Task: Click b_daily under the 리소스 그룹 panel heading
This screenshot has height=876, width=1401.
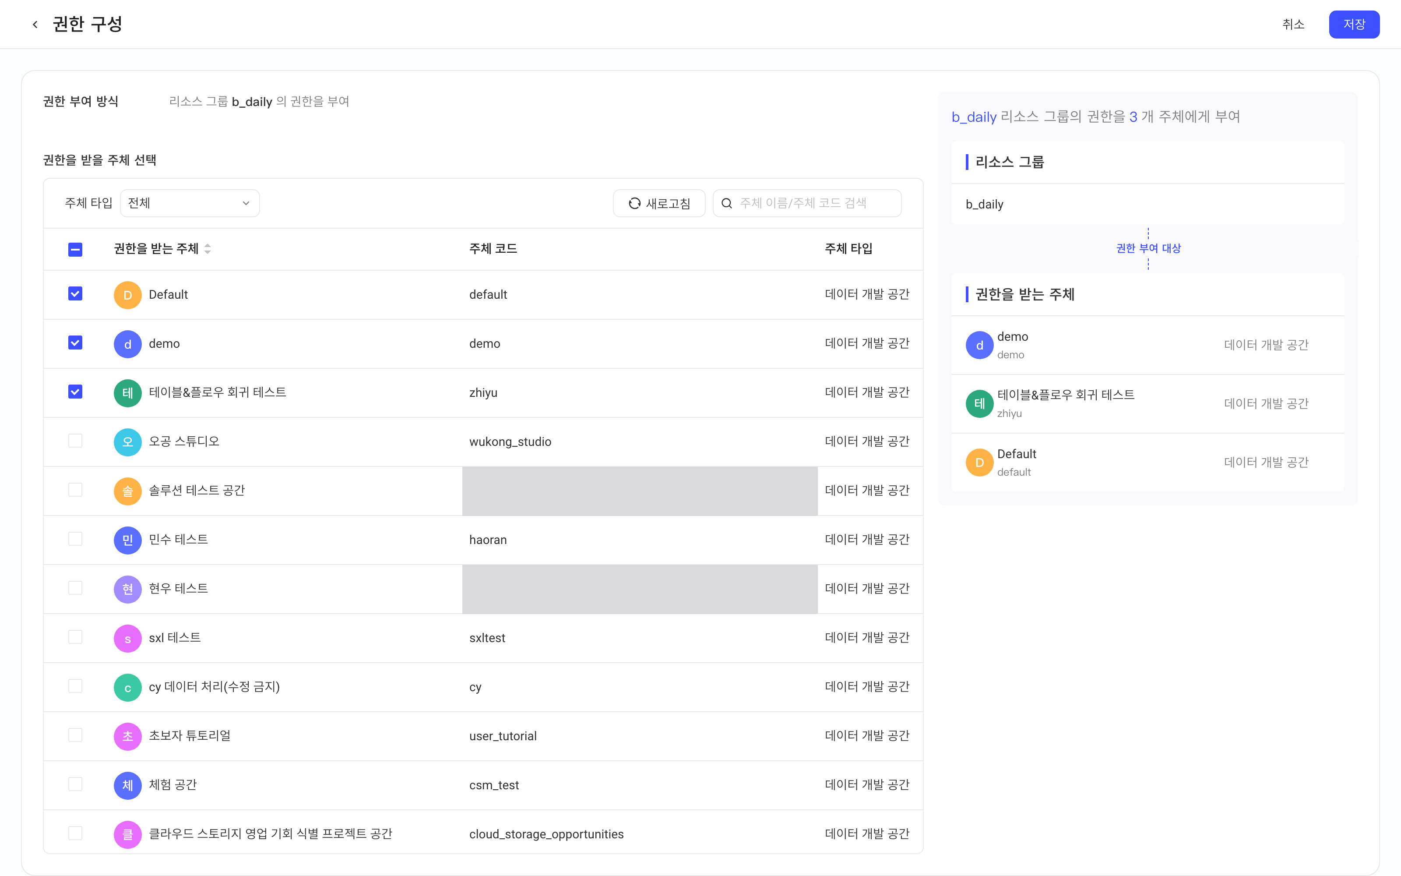Action: click(x=985, y=205)
